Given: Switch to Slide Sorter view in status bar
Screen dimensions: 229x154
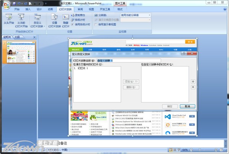Looking at the screenshot, I should coord(175,150).
